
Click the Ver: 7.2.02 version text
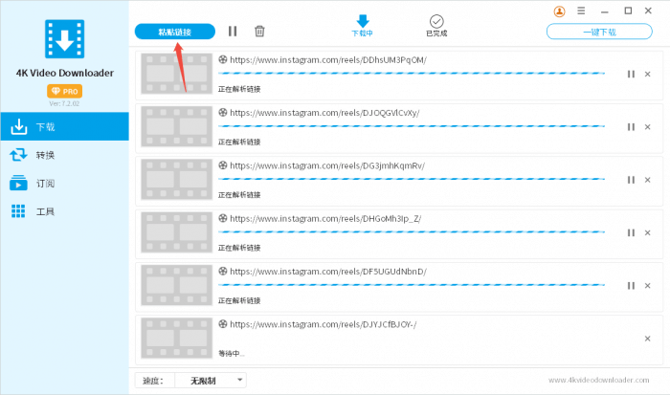pos(64,103)
